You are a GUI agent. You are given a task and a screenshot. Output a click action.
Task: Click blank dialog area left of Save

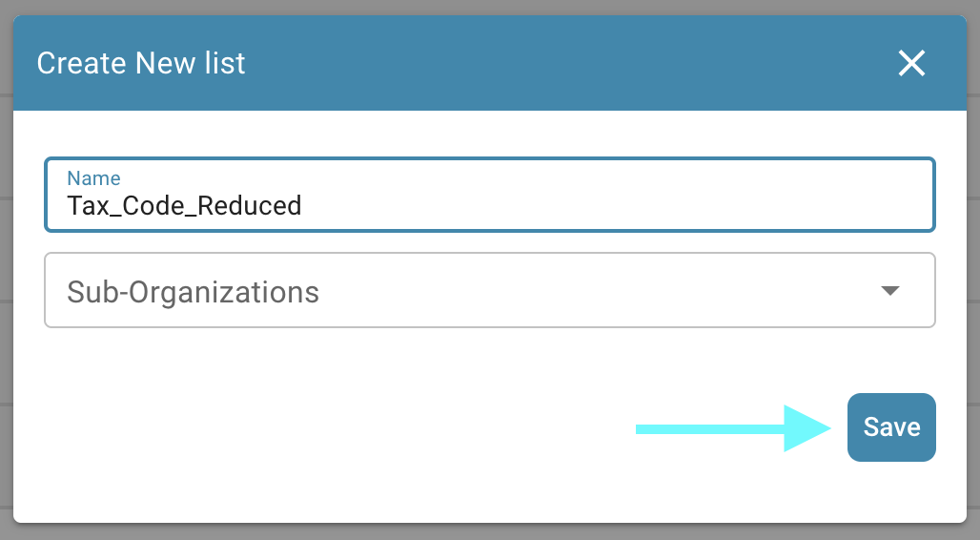(x=334, y=429)
